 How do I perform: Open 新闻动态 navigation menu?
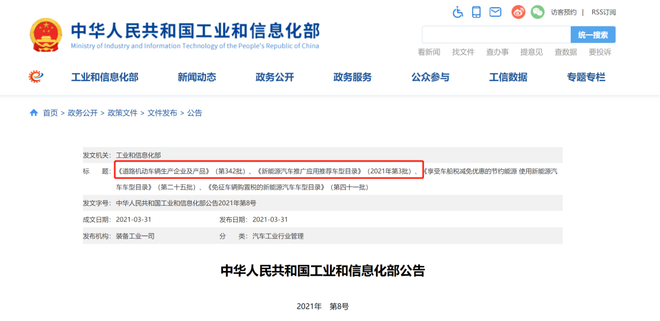click(197, 78)
